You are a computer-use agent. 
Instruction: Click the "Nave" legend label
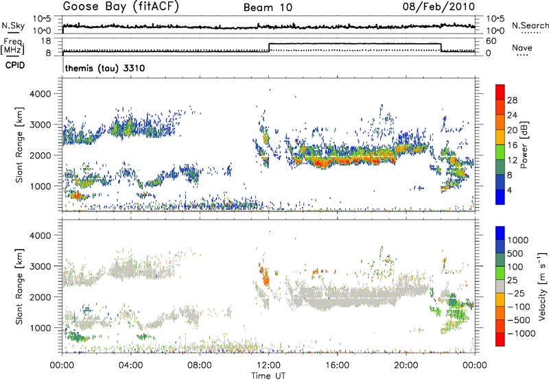click(x=522, y=47)
